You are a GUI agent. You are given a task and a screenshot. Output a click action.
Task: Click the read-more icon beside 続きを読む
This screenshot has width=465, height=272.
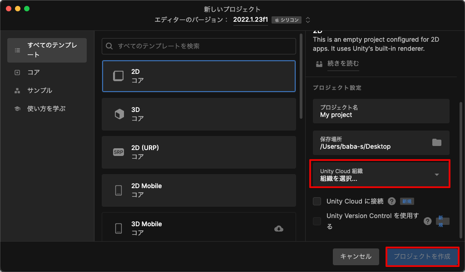[319, 63]
